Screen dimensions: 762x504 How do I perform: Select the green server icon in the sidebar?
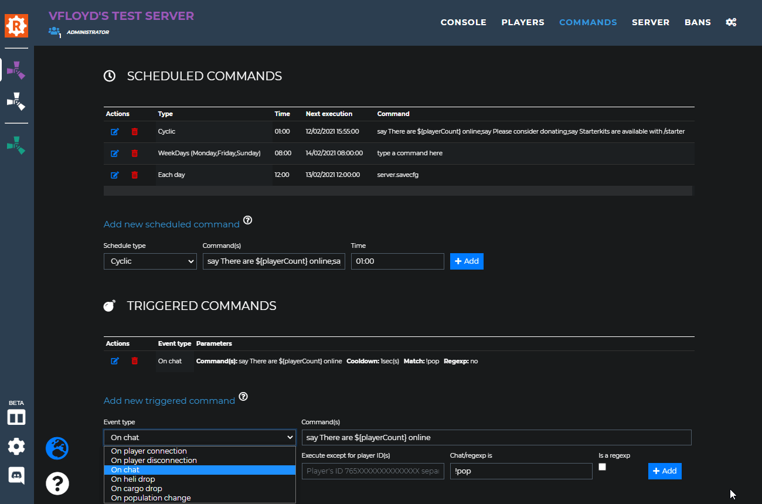click(x=16, y=145)
